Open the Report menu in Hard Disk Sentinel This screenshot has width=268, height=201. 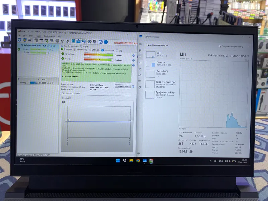(x=39, y=36)
